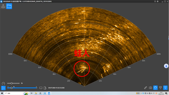Play the sonar recording
This screenshot has width=169, height=95.
(x=3, y=88)
